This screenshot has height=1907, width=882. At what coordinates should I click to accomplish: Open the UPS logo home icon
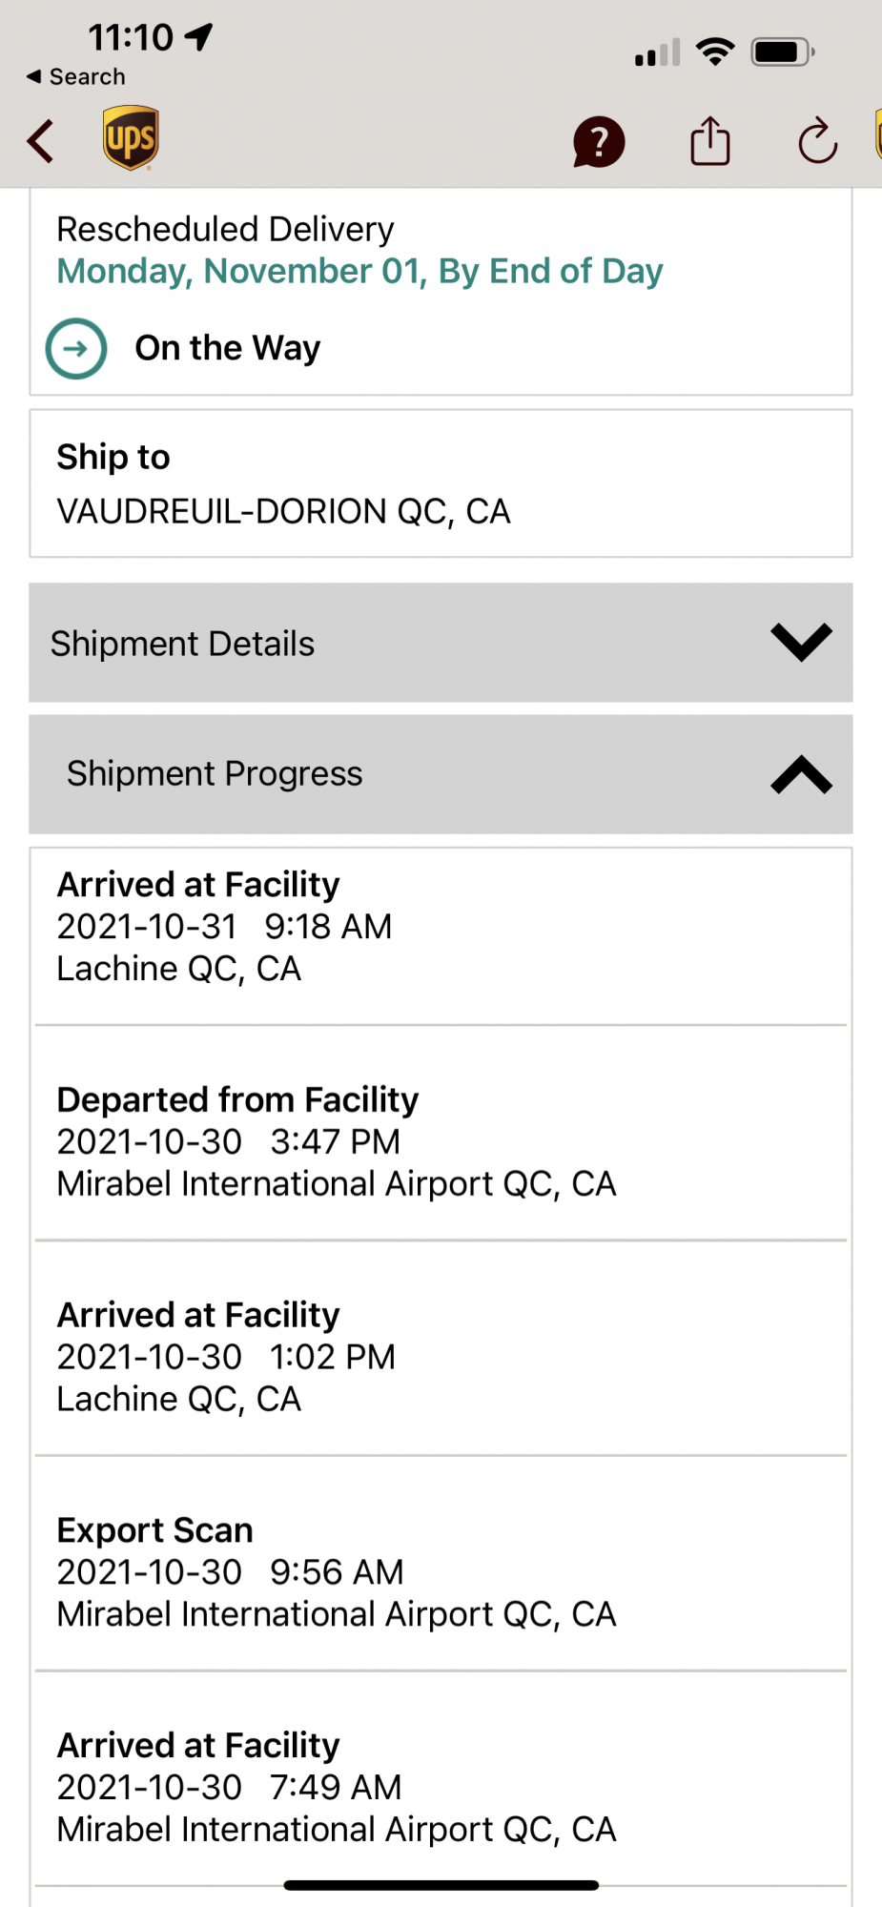click(131, 138)
